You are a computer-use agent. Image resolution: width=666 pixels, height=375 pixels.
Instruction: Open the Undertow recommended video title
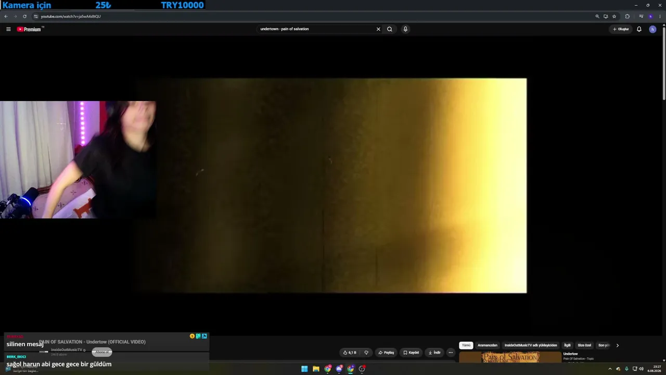(570, 354)
